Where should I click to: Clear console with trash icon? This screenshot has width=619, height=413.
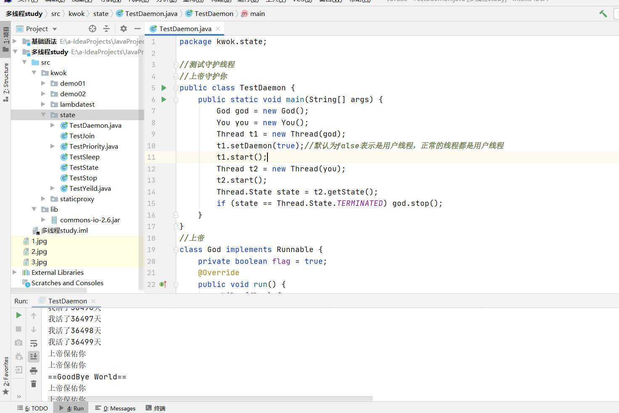(34, 384)
